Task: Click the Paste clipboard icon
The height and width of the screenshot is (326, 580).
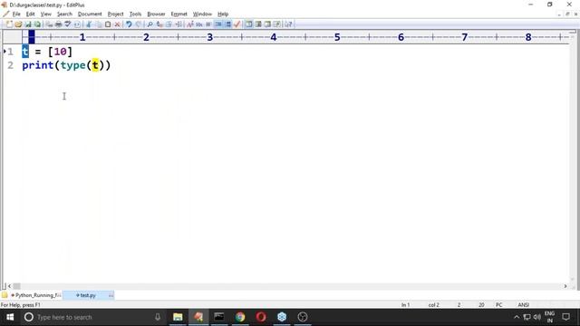Action: coord(108,24)
